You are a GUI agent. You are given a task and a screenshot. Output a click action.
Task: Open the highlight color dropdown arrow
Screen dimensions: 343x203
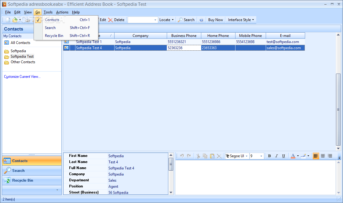click(x=308, y=156)
